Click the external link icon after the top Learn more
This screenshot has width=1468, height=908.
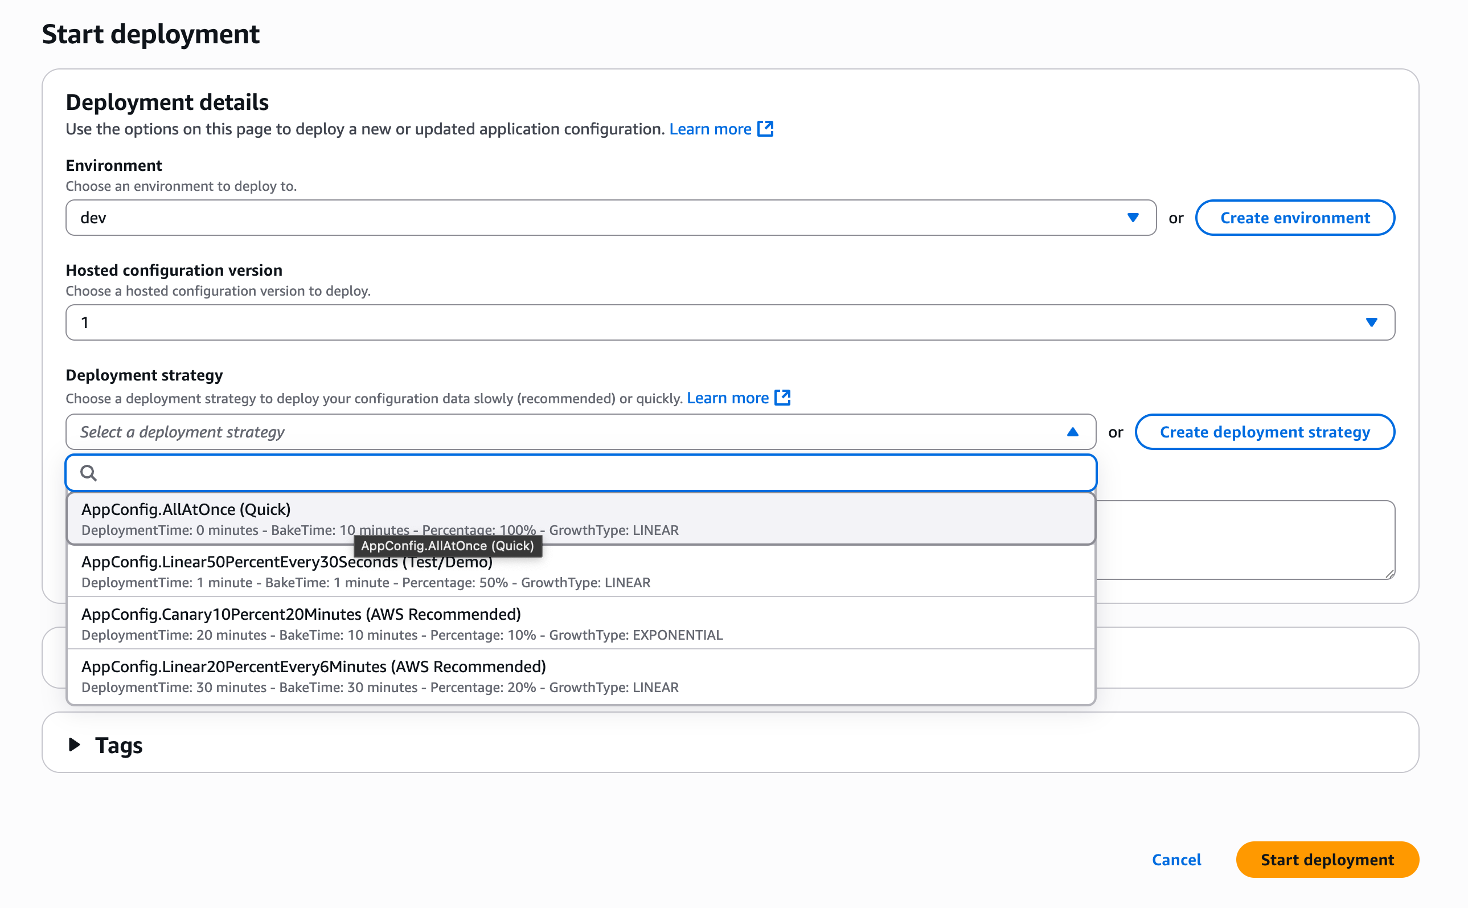tap(765, 129)
